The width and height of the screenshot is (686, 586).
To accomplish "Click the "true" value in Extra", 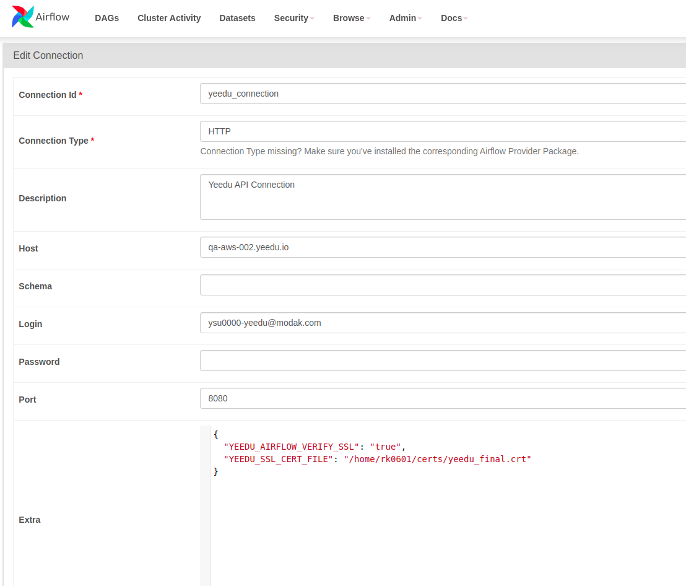I will click(386, 447).
